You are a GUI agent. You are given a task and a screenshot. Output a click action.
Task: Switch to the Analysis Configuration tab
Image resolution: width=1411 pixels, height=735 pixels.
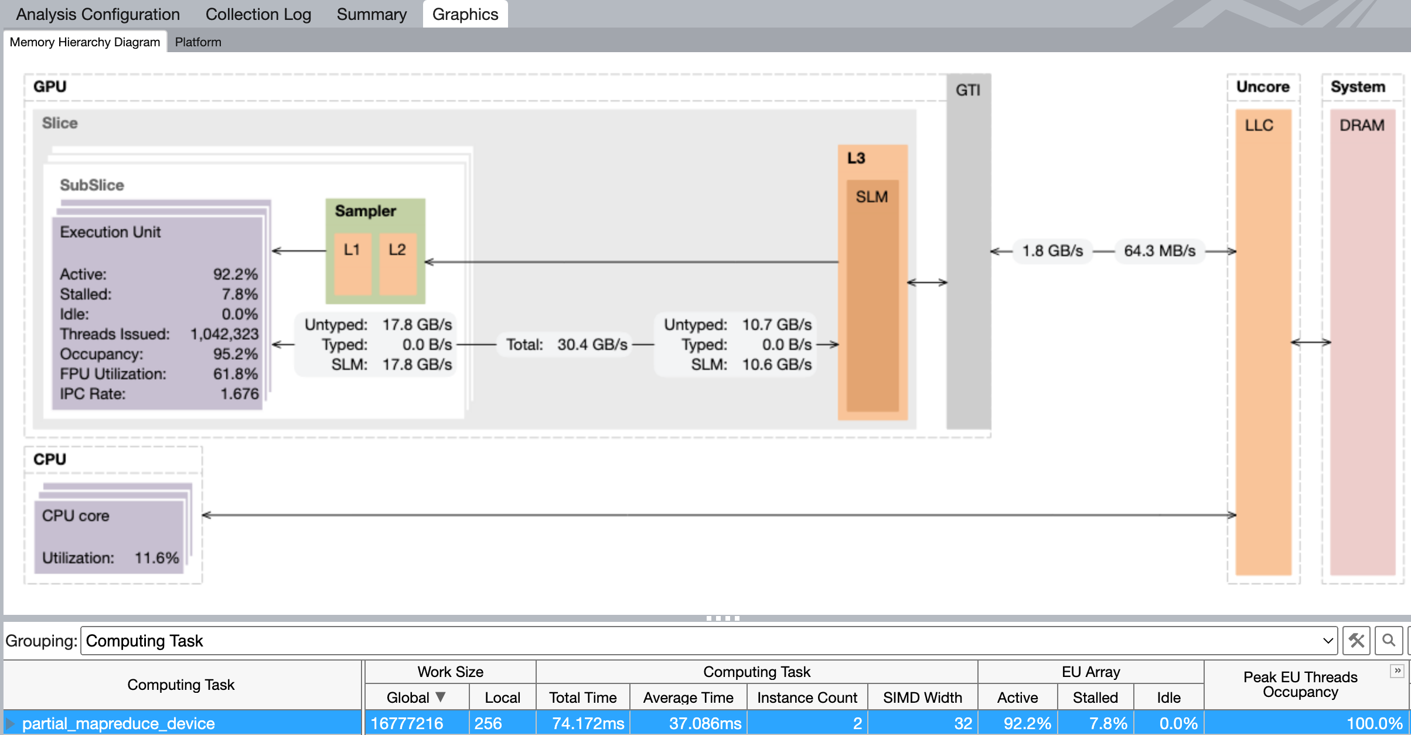(97, 13)
